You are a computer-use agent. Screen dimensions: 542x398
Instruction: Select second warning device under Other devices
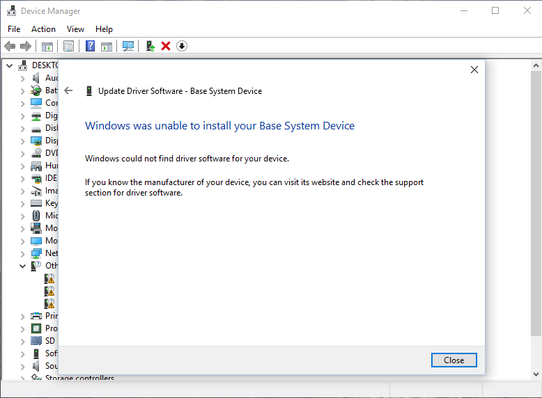(49, 291)
